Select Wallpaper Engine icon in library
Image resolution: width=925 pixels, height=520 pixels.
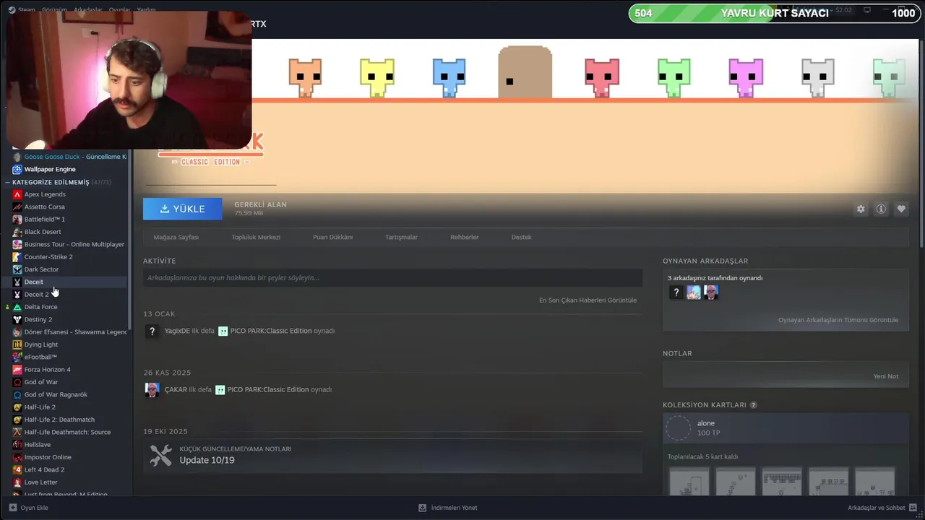tap(17, 169)
